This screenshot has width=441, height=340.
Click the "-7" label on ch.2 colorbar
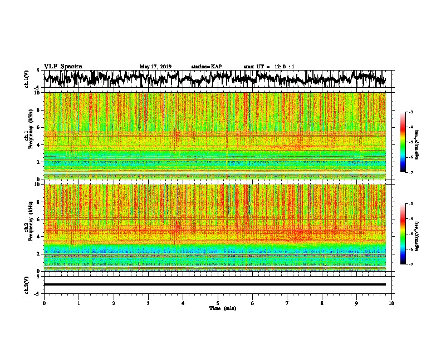tap(410, 264)
